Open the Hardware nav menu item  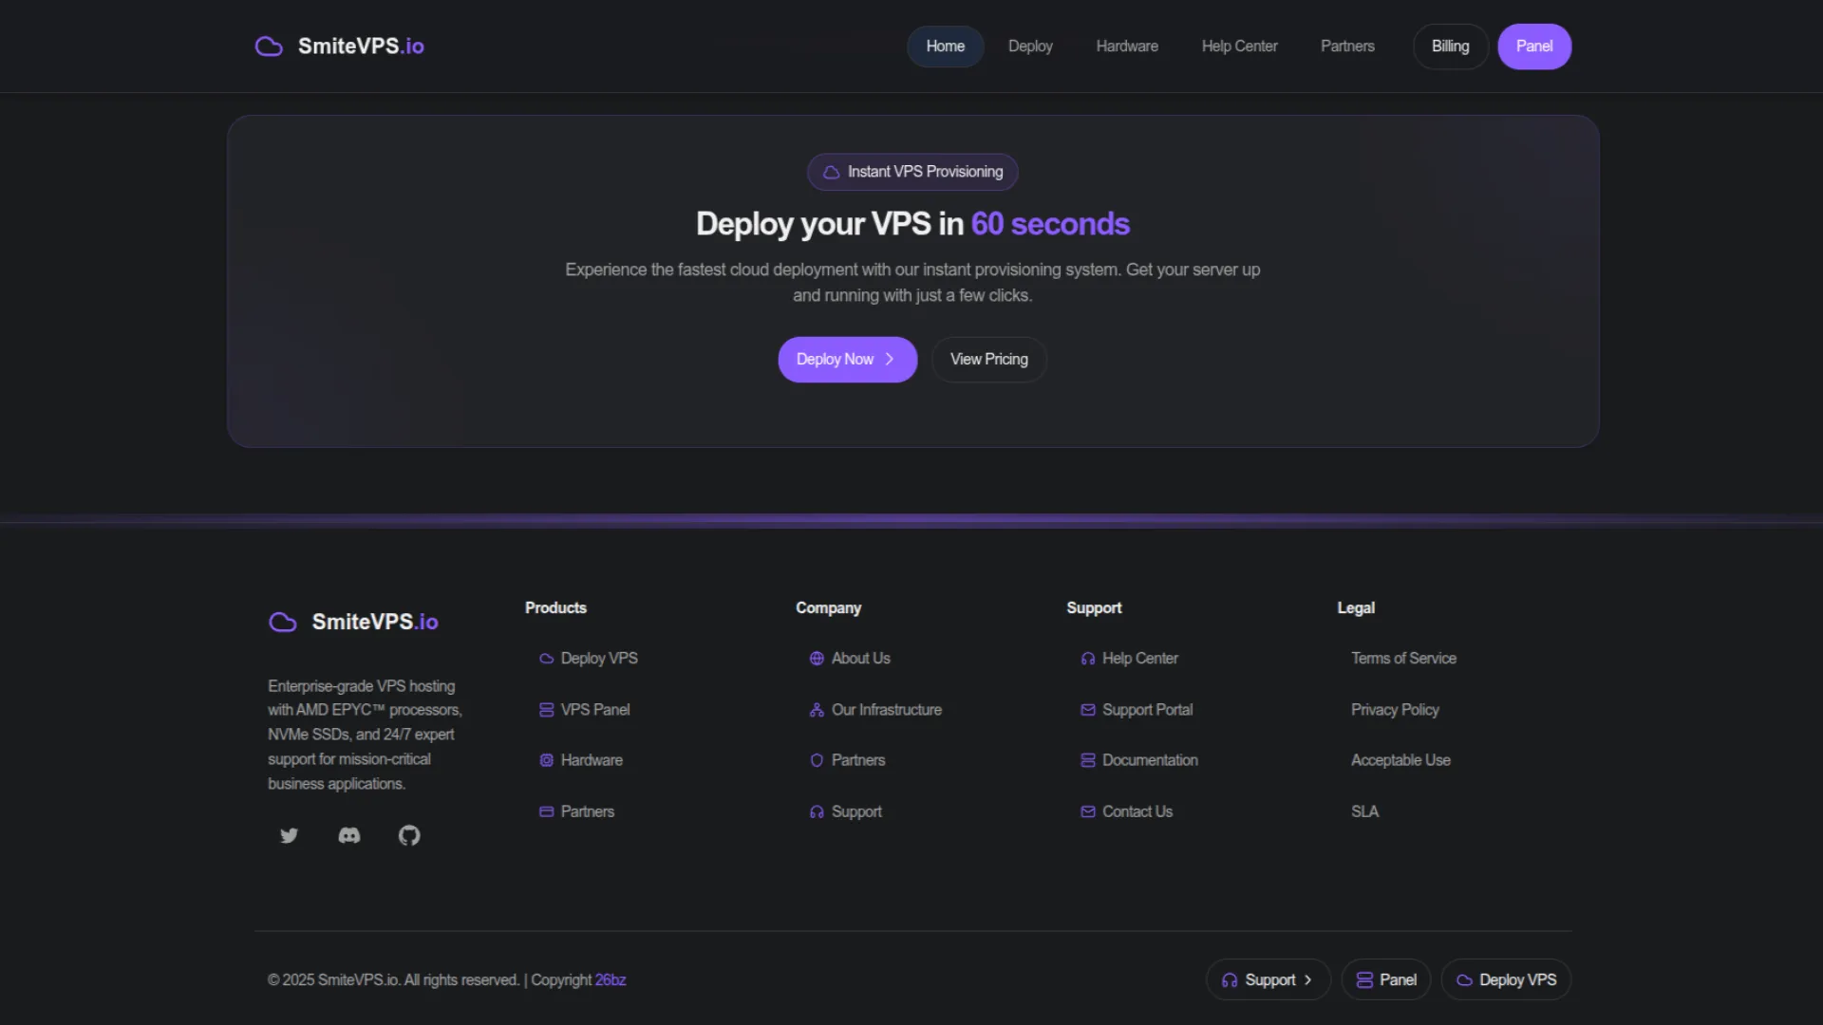pyautogui.click(x=1127, y=47)
